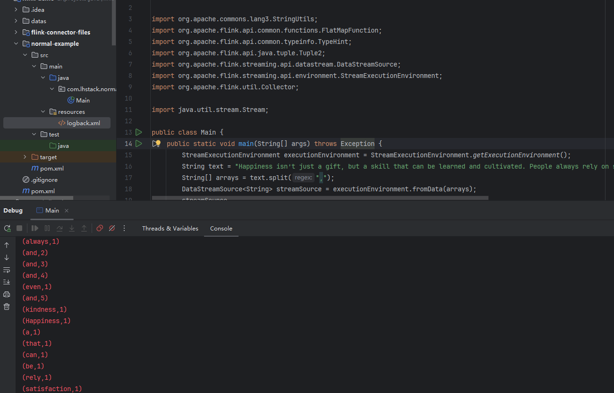Switch to Threads & Variables tab

click(170, 228)
